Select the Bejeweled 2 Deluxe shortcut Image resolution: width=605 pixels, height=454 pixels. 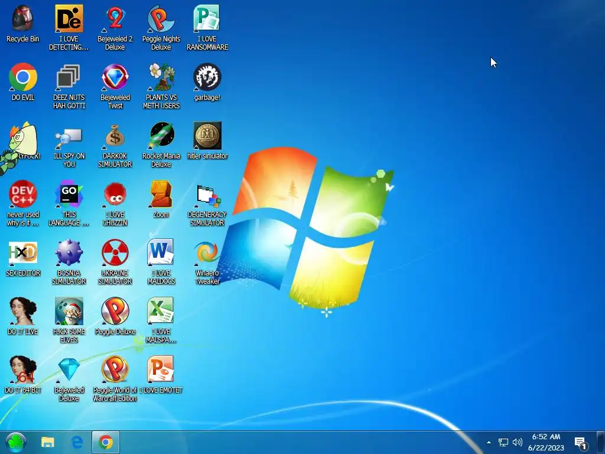tap(115, 18)
